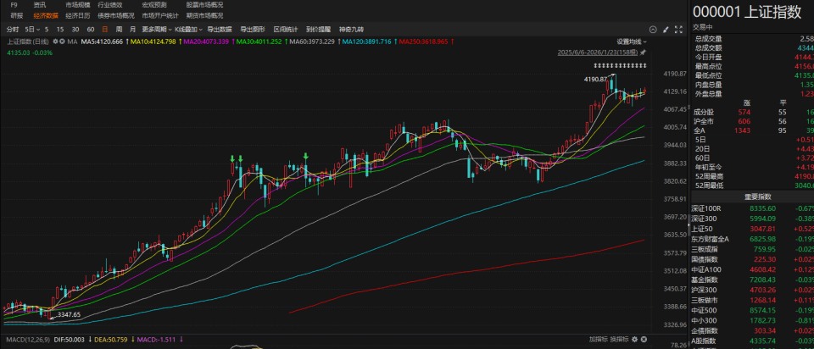
Task: Select 上证50 index row
Action: coord(752,229)
